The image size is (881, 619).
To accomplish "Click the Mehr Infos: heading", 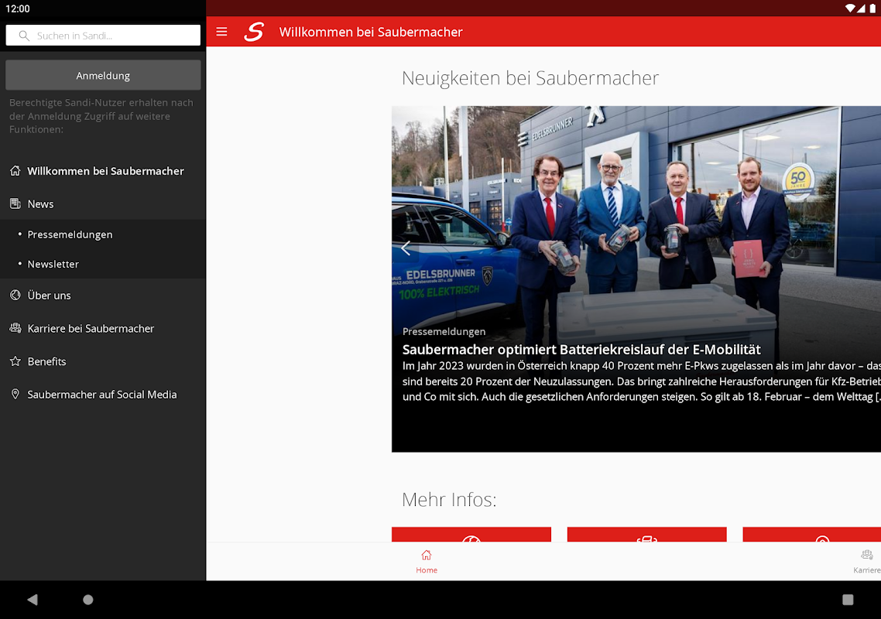I will (x=449, y=499).
